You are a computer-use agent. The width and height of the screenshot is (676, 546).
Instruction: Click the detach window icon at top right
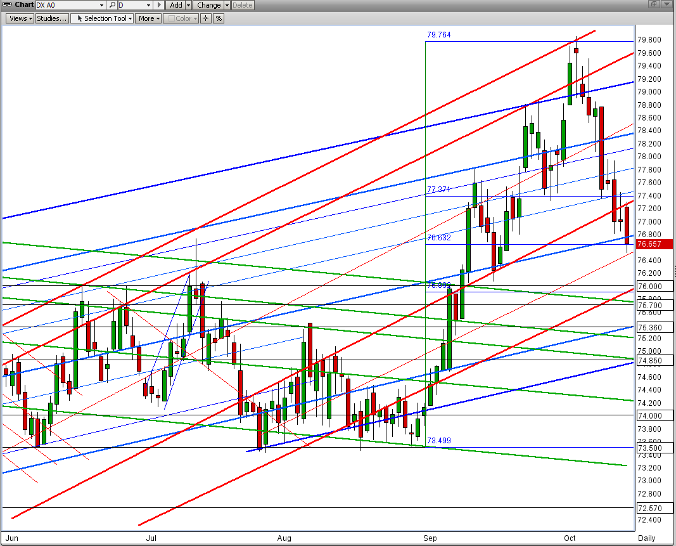pos(654,4)
